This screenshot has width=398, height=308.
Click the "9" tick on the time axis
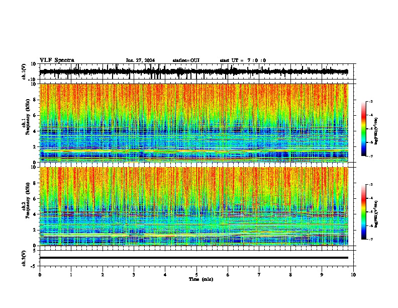coord(322,275)
